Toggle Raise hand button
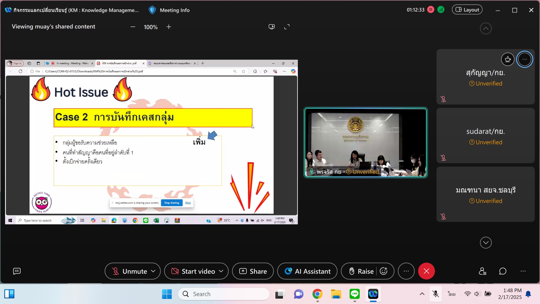The height and width of the screenshot is (304, 540). (361, 271)
